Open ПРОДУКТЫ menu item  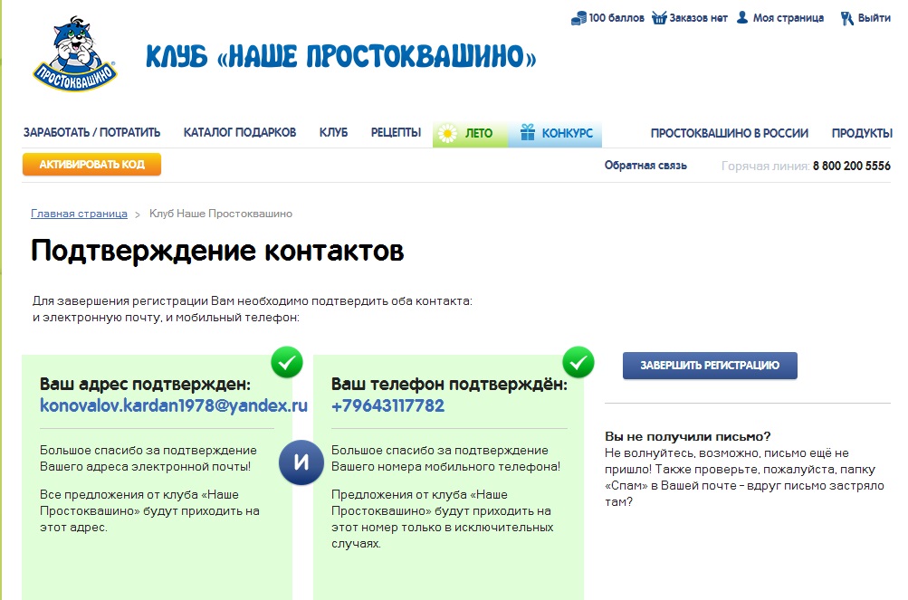(862, 133)
